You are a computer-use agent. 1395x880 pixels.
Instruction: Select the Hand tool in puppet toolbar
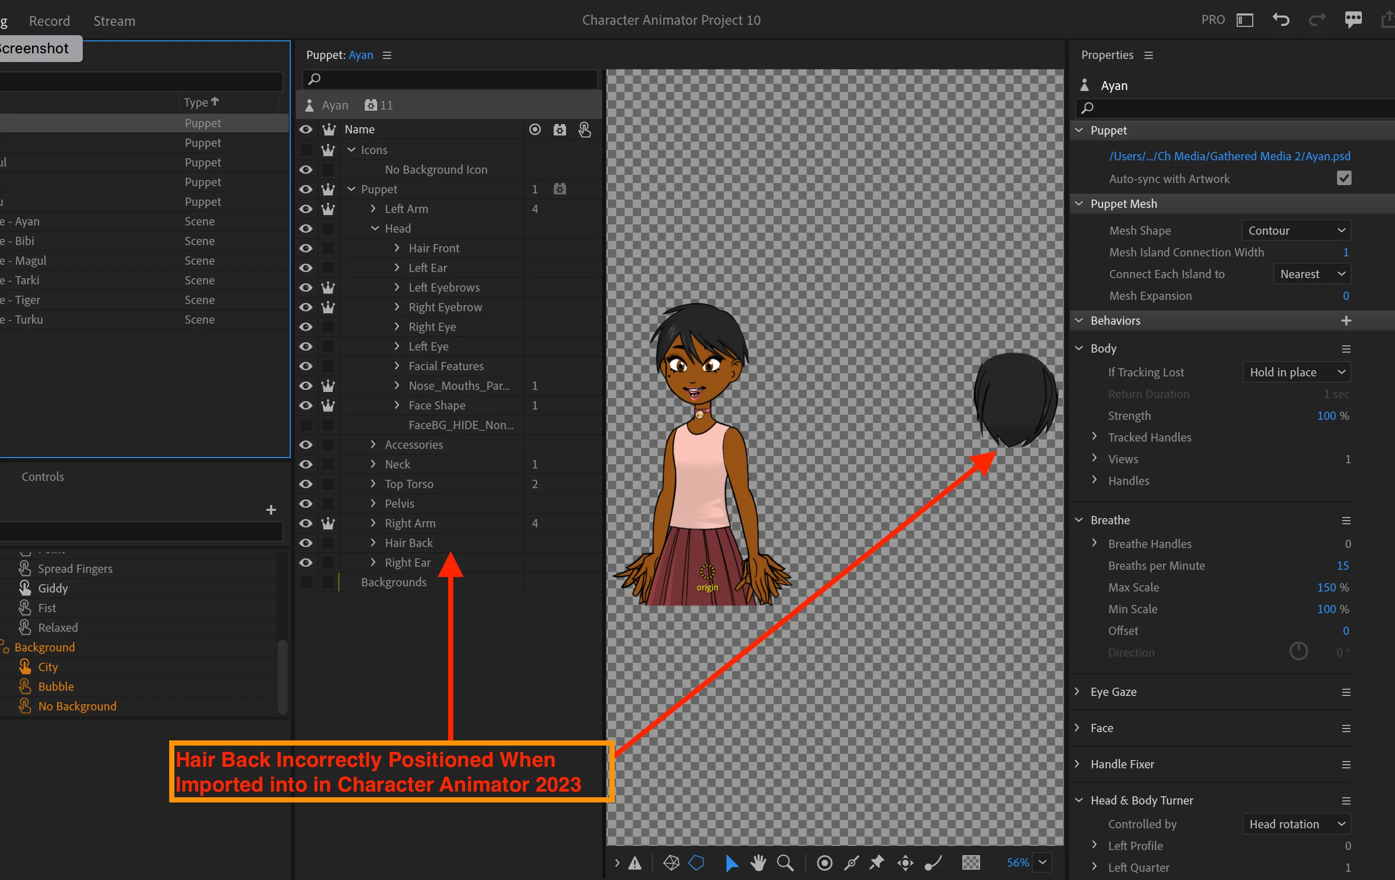[x=758, y=862]
